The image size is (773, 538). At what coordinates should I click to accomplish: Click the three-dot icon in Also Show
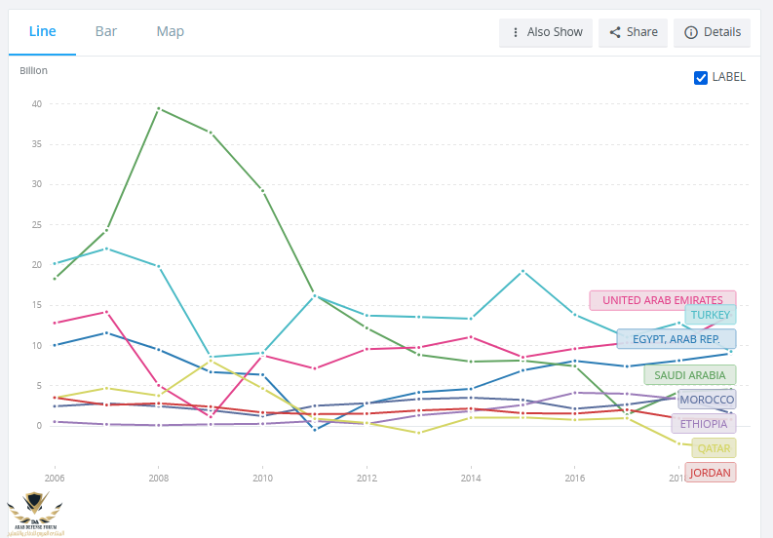515,32
